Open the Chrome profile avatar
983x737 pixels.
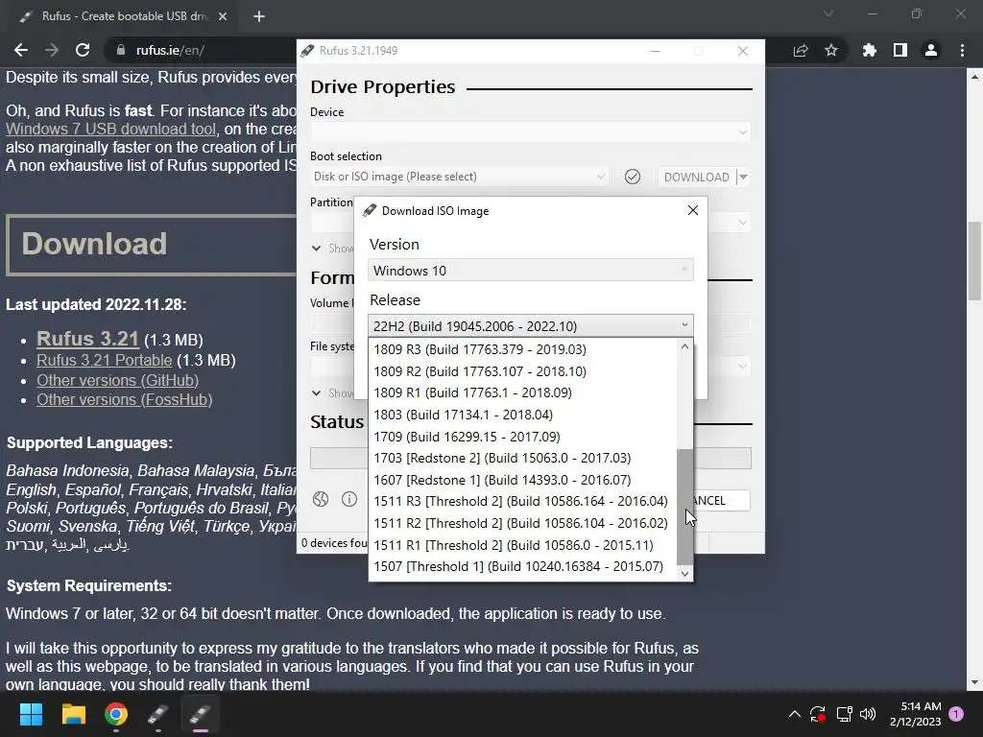931,50
